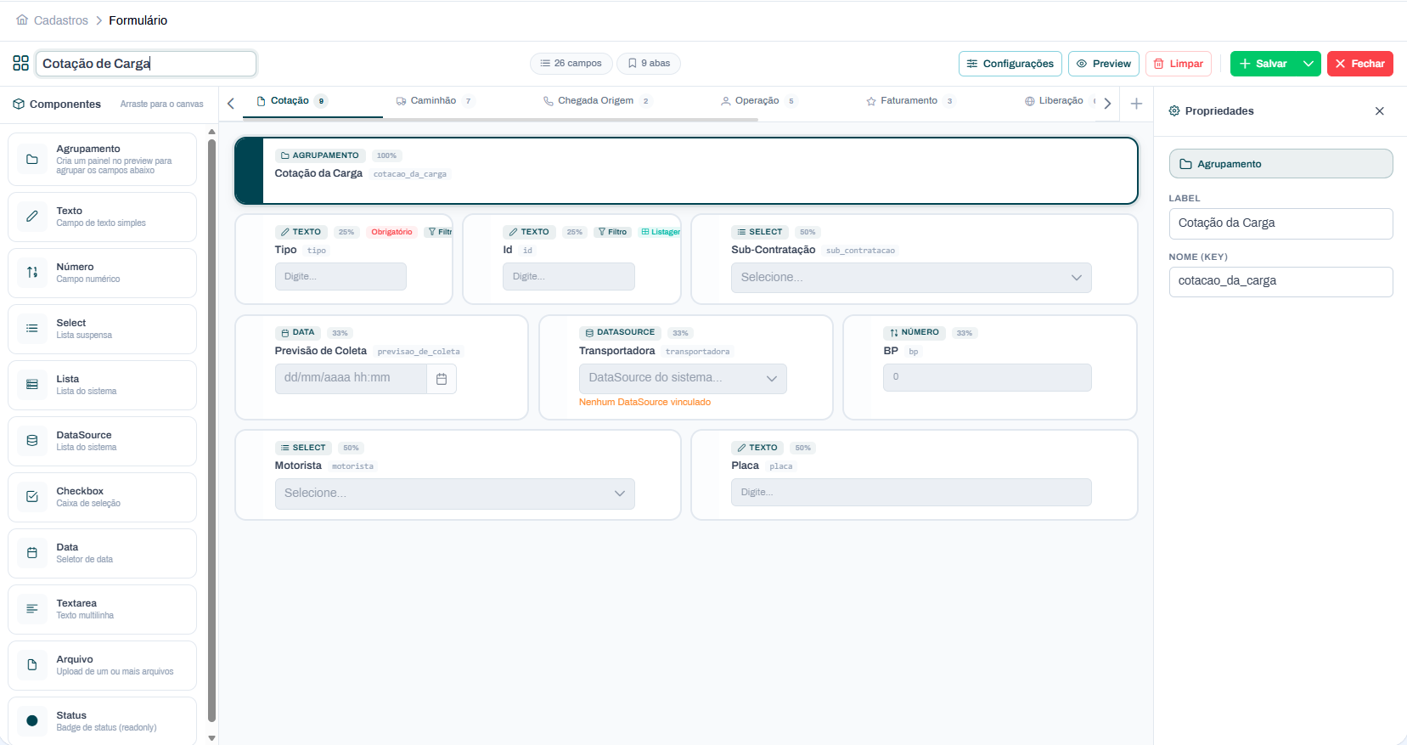Viewport: 1407px width, 745px height.
Task: Go to the Liberação tab
Action: 1060,101
